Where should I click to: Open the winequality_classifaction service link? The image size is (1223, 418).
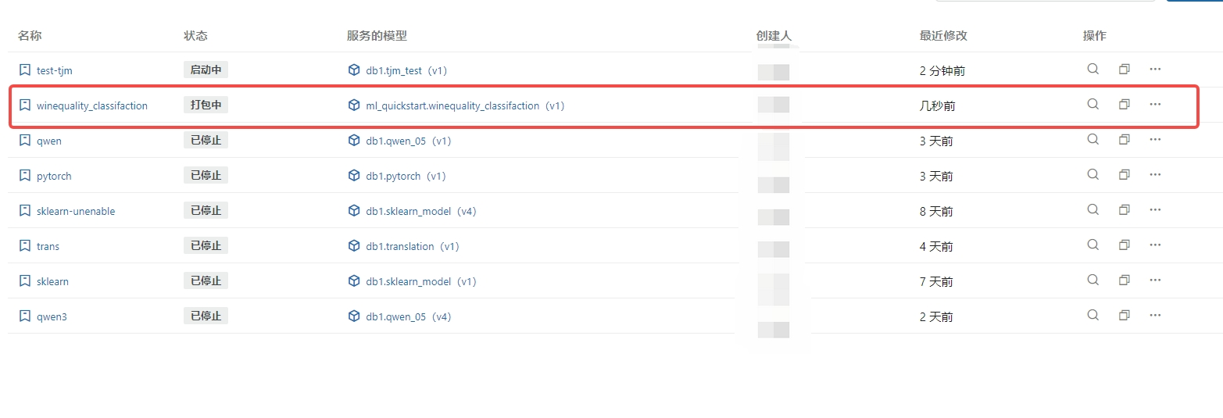click(92, 105)
